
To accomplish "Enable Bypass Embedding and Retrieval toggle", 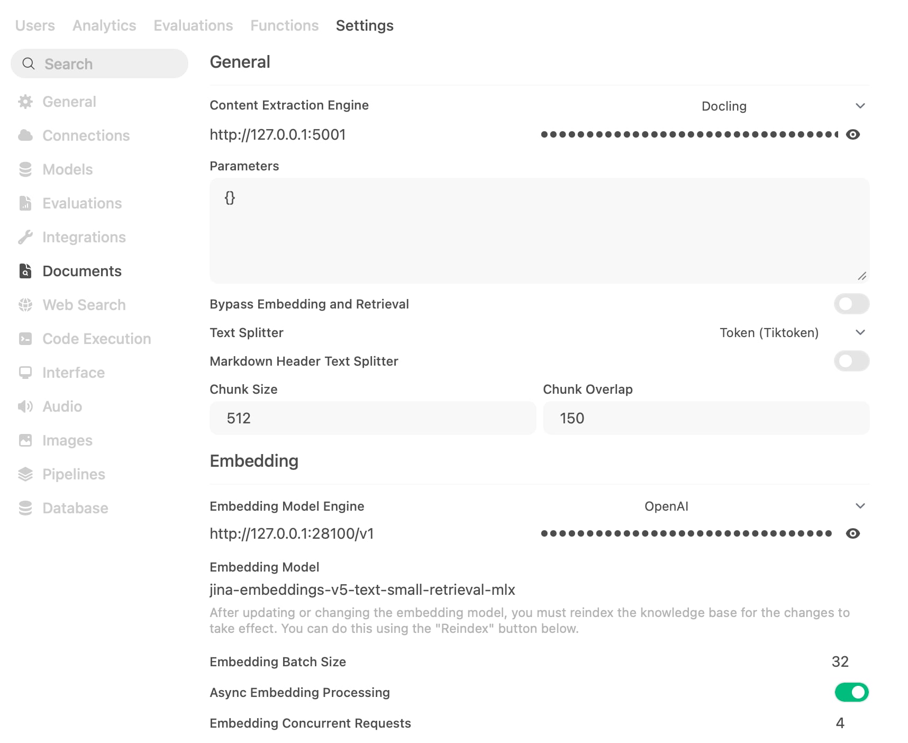I will click(851, 304).
